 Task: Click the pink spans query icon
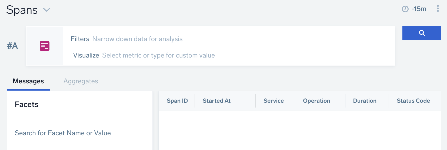click(x=45, y=46)
